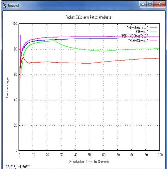Image resolution: width=168 pixels, height=169 pixels.
Task: Minimize the Gnuplot window
Action: (143, 4)
